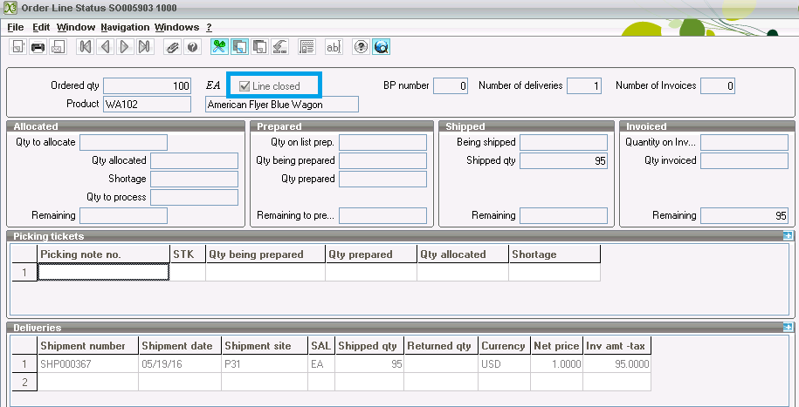This screenshot has width=799, height=407.
Task: Click the Shortage column header in Picking tickets
Action: point(554,254)
